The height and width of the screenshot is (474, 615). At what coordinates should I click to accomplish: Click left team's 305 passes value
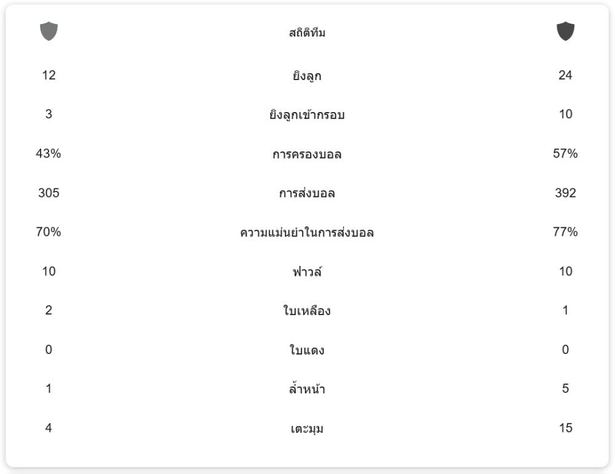tap(49, 193)
